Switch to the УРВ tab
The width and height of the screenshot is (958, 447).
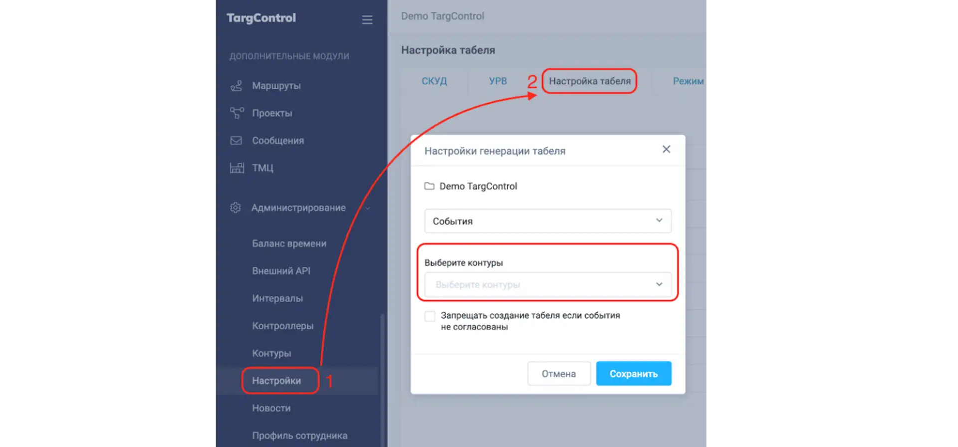click(498, 80)
